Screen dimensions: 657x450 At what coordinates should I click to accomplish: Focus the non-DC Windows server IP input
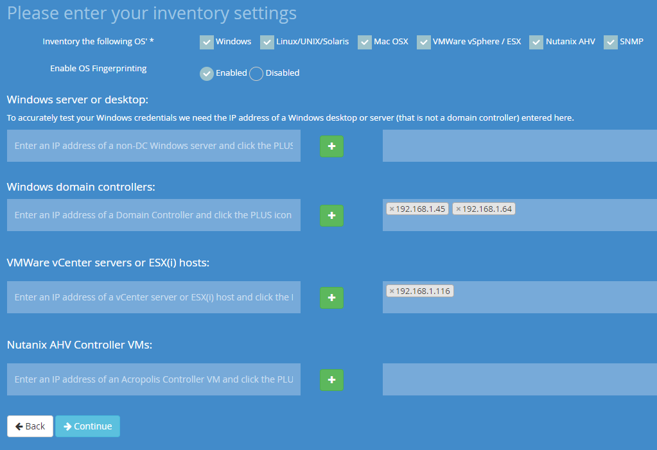153,146
